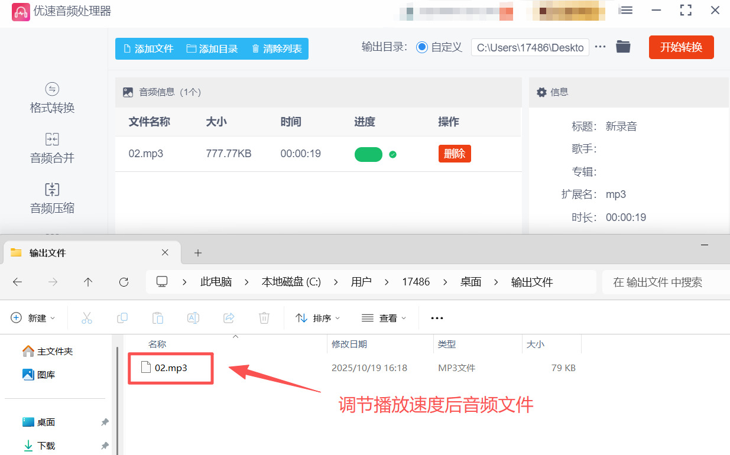Add a new Explorer tab with plus

pyautogui.click(x=198, y=253)
